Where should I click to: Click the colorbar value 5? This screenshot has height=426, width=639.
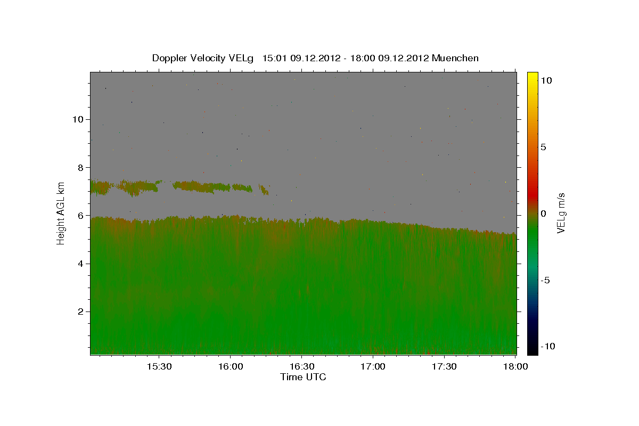coord(543,147)
